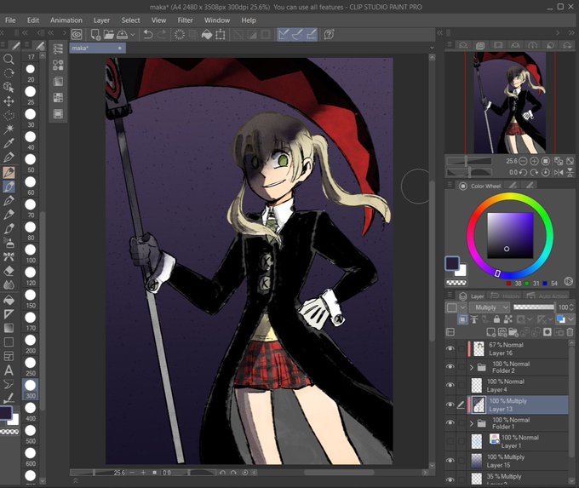The width and height of the screenshot is (579, 488).
Task: Open the Window menu
Action: 217,20
